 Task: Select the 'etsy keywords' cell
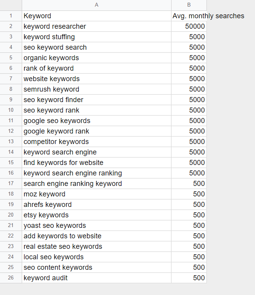[97, 215]
